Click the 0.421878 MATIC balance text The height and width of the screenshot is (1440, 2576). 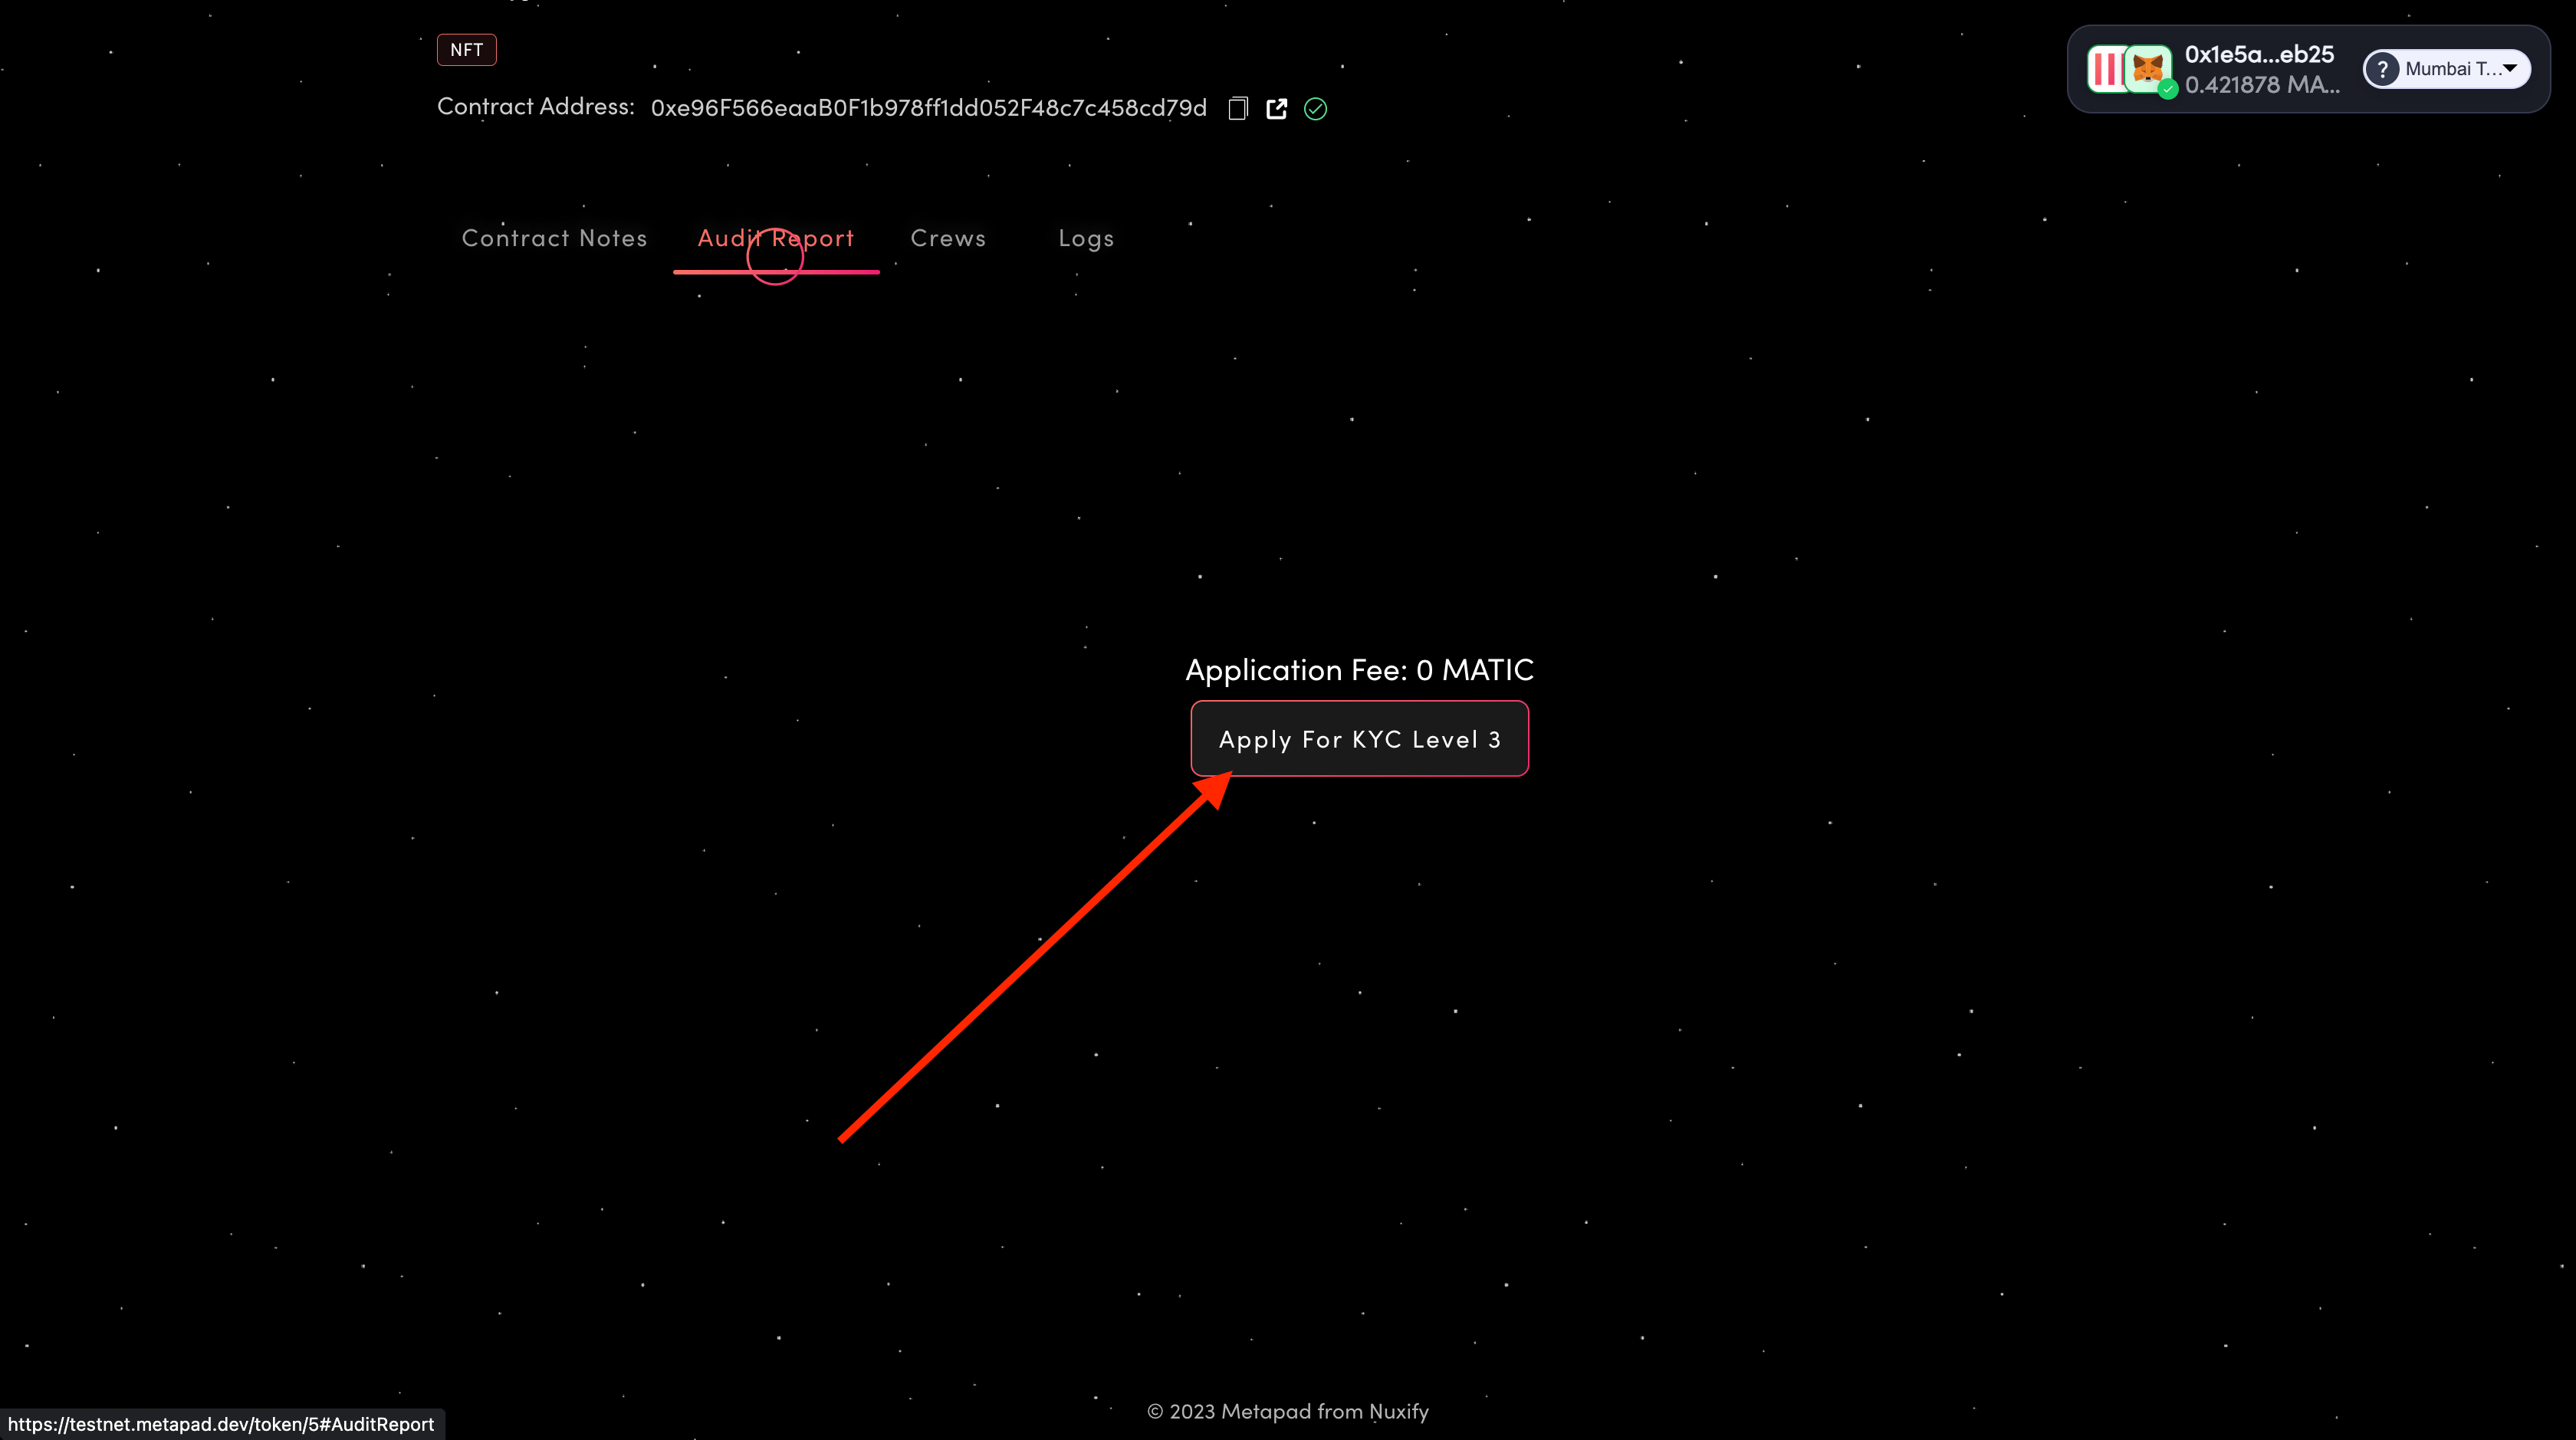tap(2261, 85)
